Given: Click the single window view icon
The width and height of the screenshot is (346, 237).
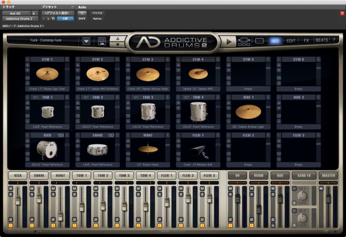Looking at the screenshot, I should pyautogui.click(x=259, y=41).
